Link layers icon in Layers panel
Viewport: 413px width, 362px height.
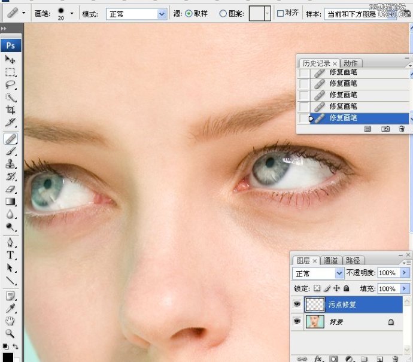[302, 359]
